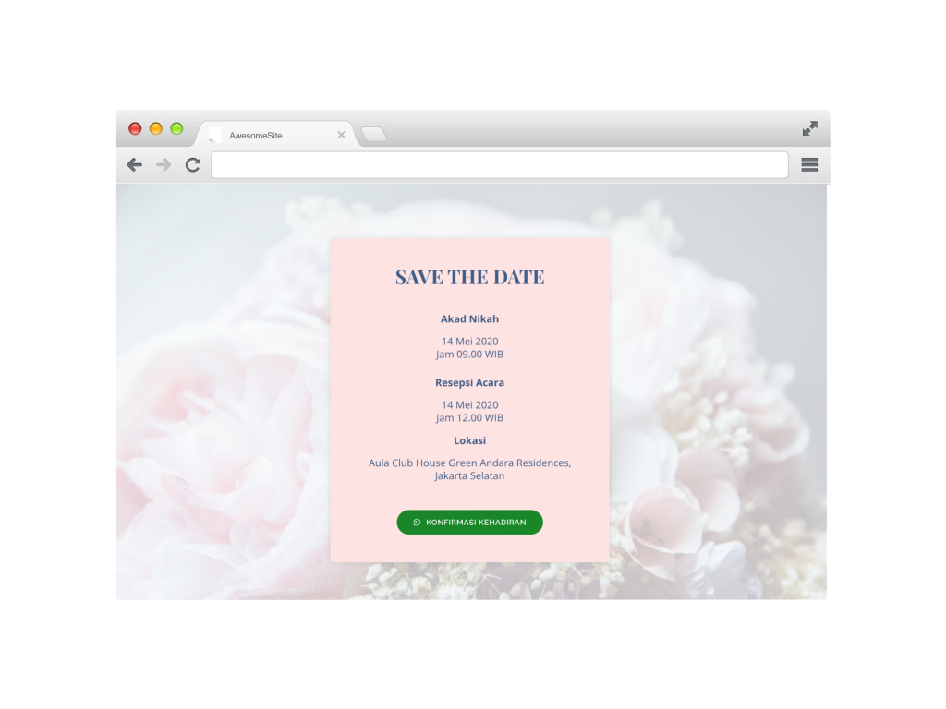This screenshot has width=946, height=709.
Task: Open the hamburger menu icon
Action: (x=809, y=164)
